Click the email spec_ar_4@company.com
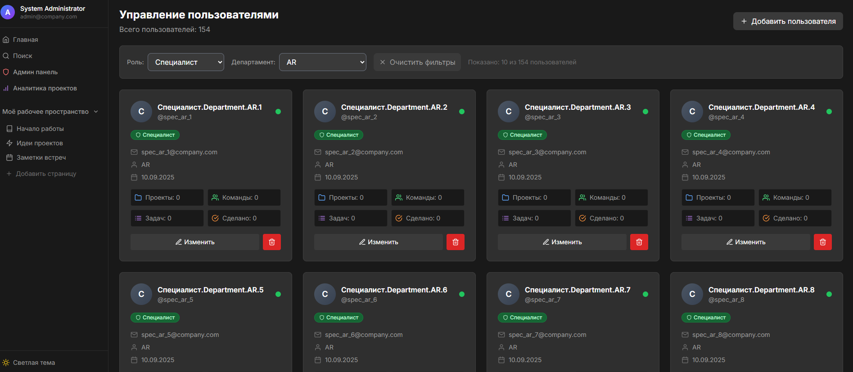The image size is (853, 372). (x=731, y=152)
